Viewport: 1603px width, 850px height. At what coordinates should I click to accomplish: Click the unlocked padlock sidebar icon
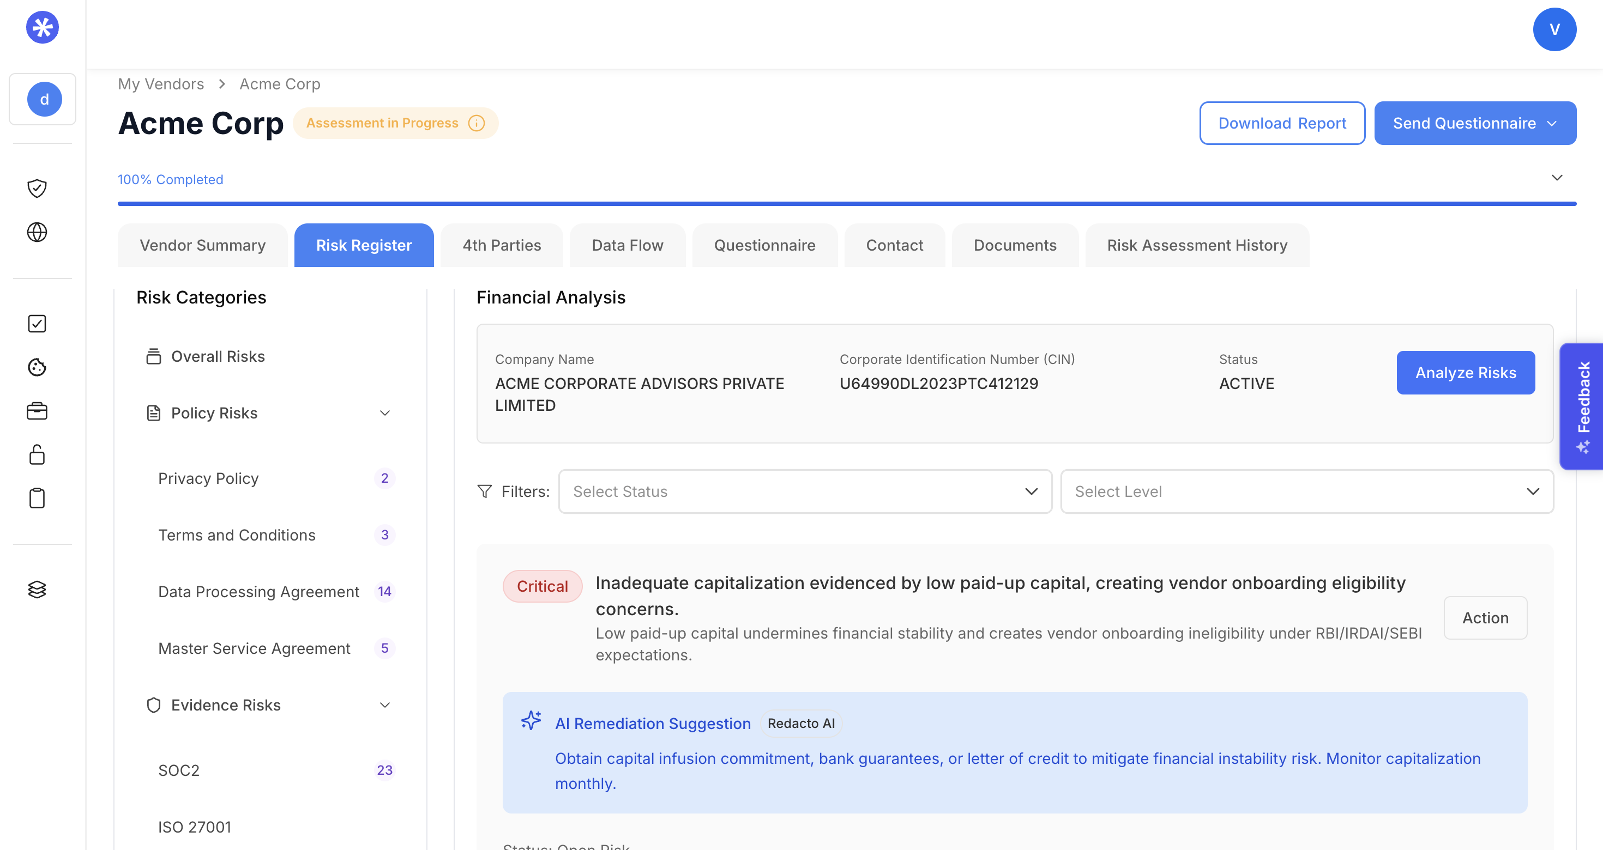pyautogui.click(x=37, y=454)
